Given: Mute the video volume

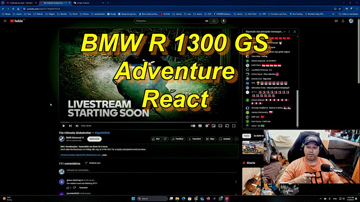Looking at the screenshot, I should click(x=77, y=126).
